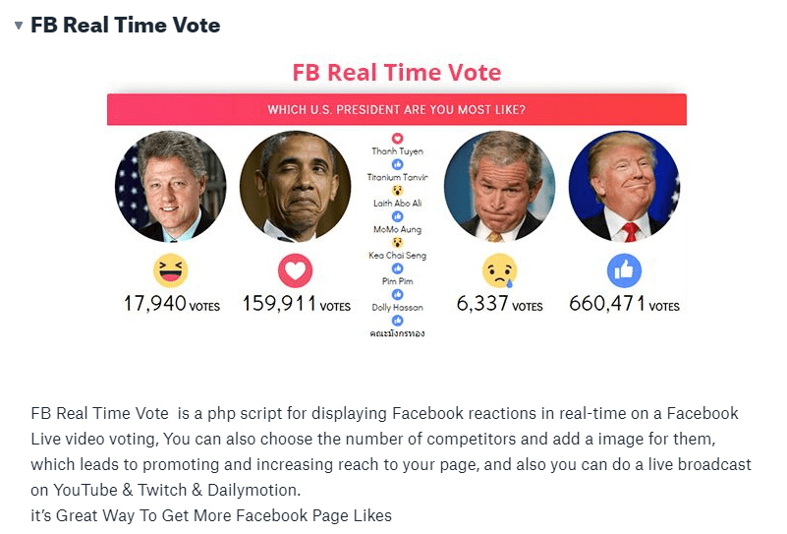Select the second president portrait with heart votes
This screenshot has width=787, height=534.
[295, 187]
